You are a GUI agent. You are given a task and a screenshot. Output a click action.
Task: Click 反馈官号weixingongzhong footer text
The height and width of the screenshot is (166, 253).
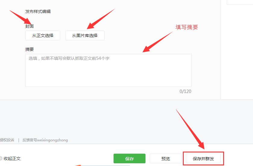click(x=45, y=140)
